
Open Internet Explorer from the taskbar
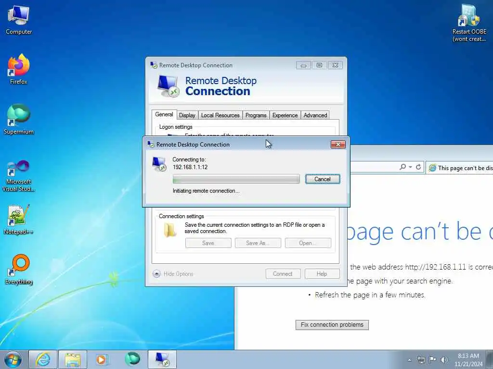click(43, 359)
